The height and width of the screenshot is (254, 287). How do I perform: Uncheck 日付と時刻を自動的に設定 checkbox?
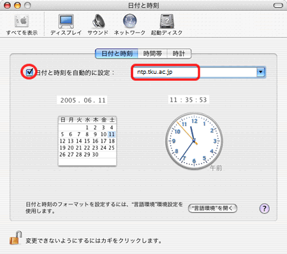click(29, 73)
